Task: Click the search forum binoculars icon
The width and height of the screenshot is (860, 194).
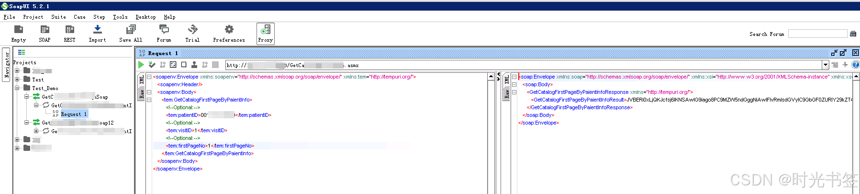Action: [853, 34]
